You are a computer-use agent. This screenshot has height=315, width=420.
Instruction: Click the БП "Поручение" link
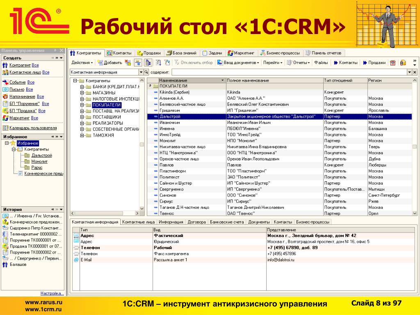click(x=24, y=104)
